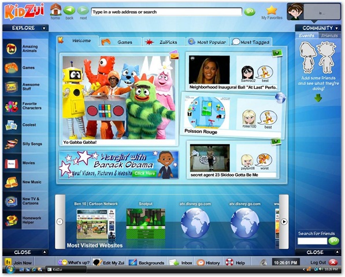
Task: Advance Most Visited Websites carousel right
Action: [284, 222]
